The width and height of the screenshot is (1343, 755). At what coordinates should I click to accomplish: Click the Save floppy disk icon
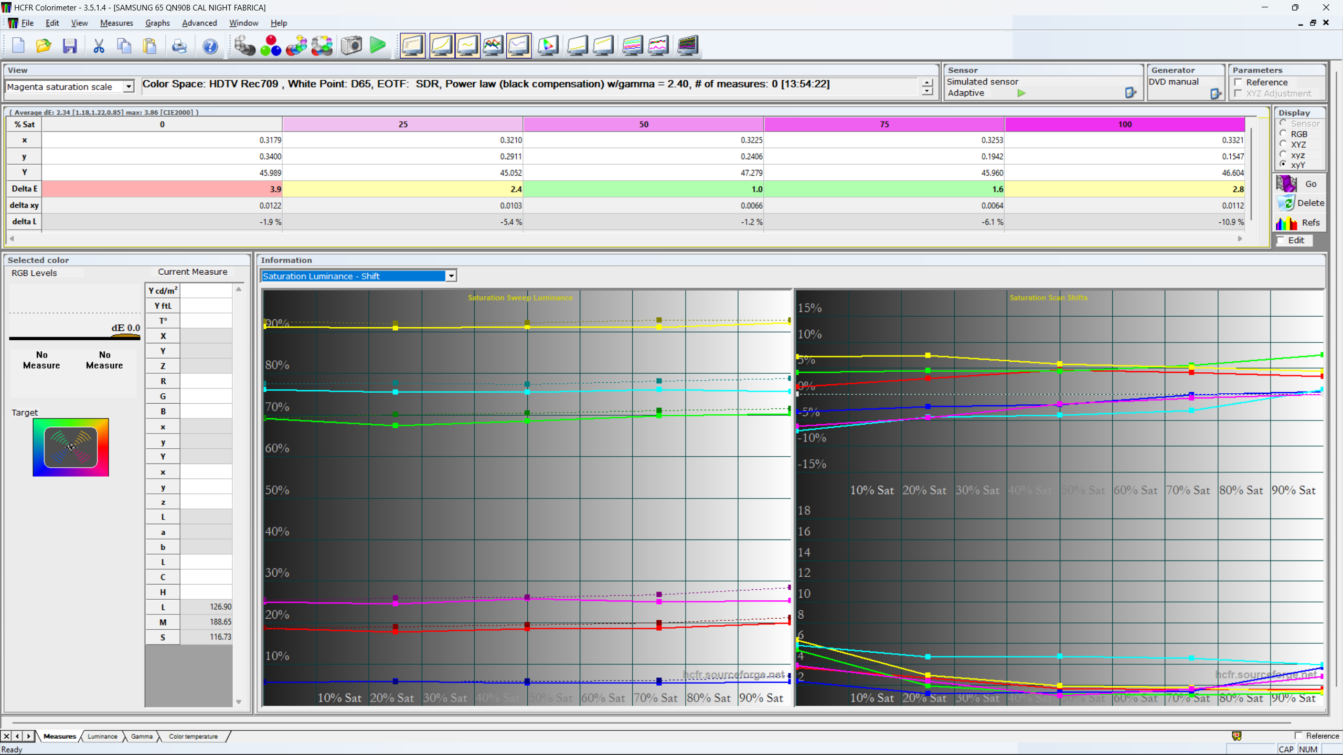coord(70,46)
